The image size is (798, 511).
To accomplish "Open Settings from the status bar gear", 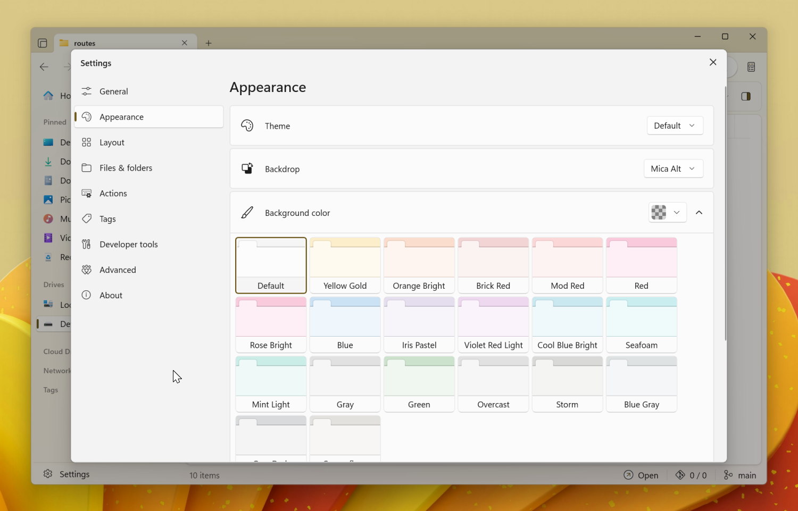I will click(48, 474).
